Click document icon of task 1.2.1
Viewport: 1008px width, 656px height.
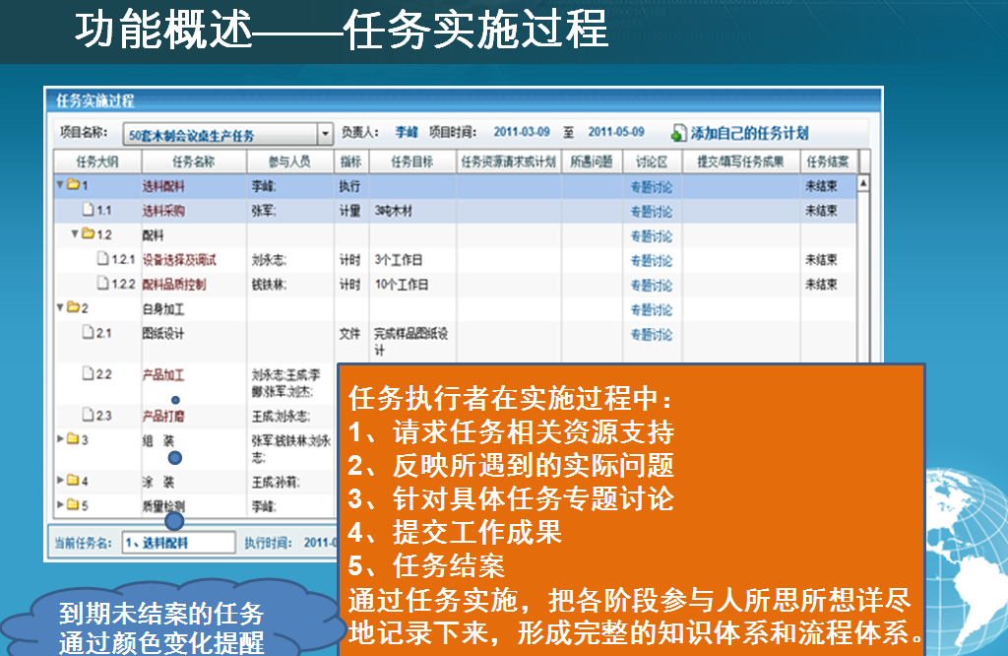point(102,258)
